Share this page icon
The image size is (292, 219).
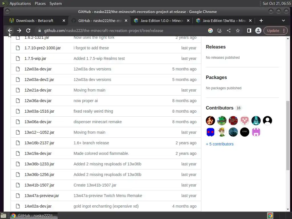[x=229, y=31]
